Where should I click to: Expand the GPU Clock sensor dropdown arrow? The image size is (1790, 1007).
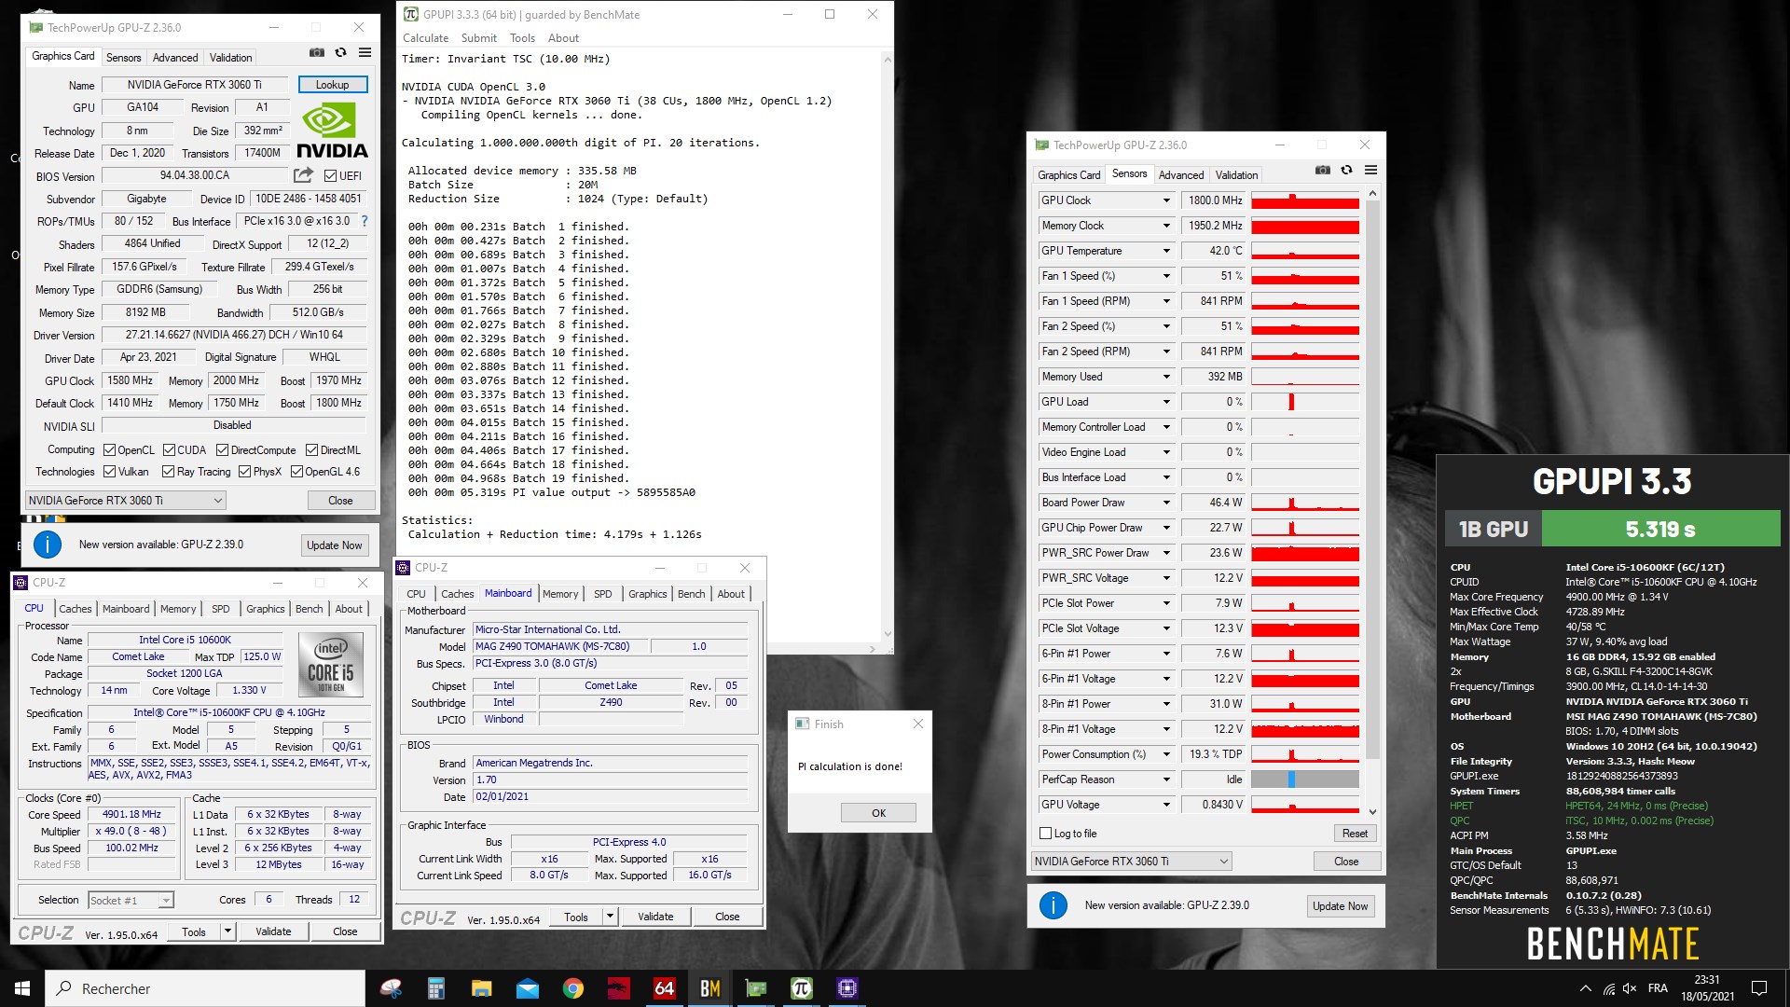click(1165, 200)
